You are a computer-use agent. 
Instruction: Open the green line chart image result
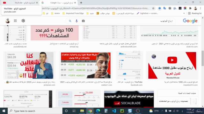coord(169,33)
